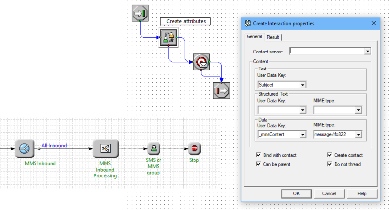
Task: Select the General tab
Action: [x=254, y=37]
